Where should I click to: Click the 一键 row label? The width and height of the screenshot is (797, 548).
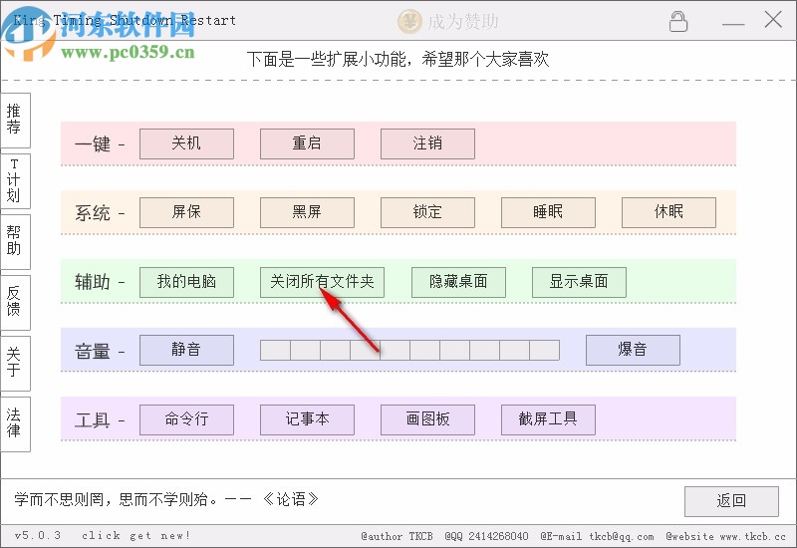coord(93,143)
